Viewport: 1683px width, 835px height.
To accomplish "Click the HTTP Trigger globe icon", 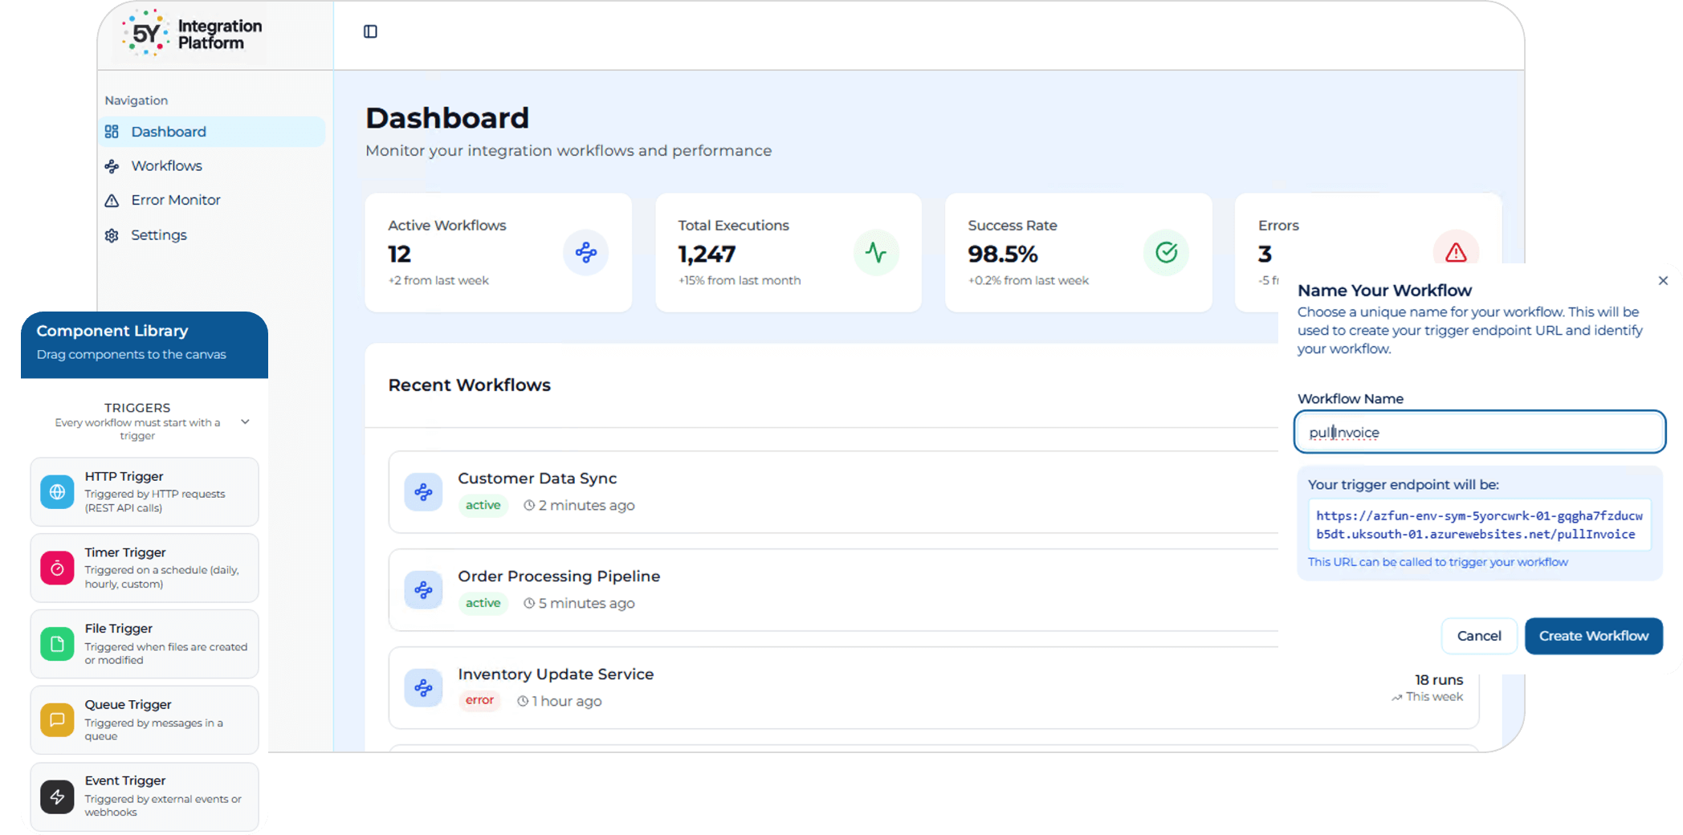I will click(57, 492).
